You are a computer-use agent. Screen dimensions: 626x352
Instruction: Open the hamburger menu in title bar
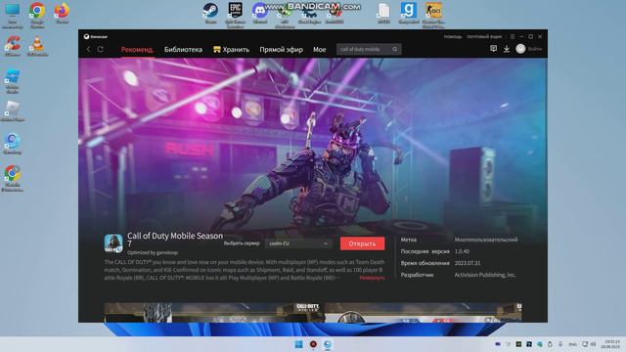(513, 36)
